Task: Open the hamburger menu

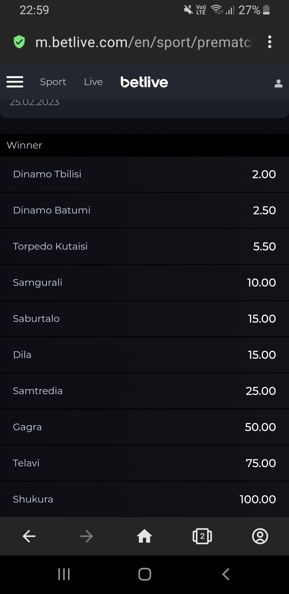Action: click(x=15, y=82)
